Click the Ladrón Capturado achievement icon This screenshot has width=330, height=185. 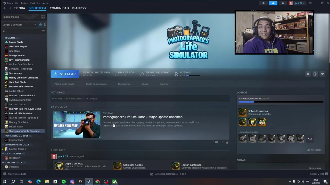[176, 166]
